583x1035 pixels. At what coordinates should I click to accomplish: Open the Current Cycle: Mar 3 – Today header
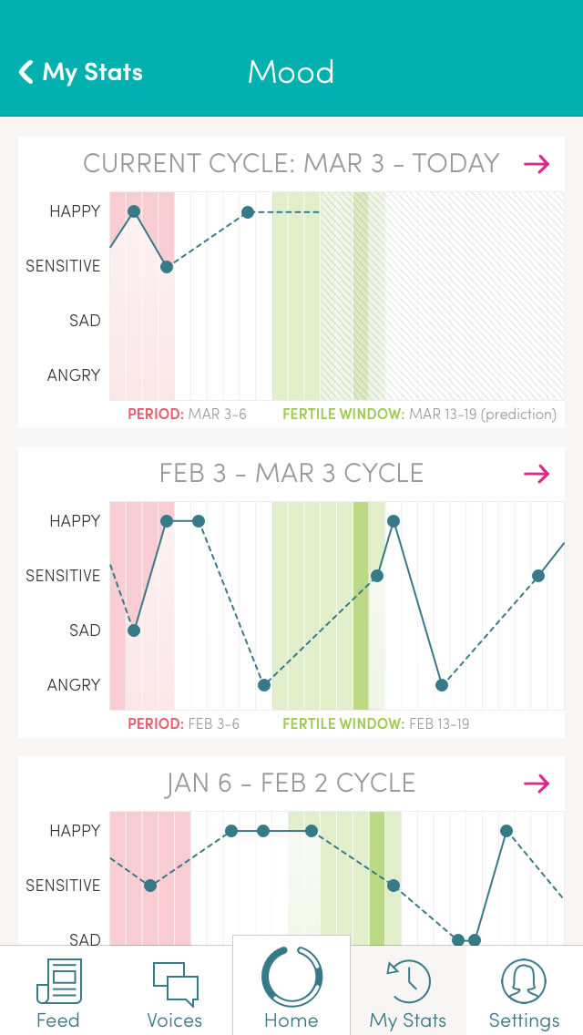[x=291, y=164]
